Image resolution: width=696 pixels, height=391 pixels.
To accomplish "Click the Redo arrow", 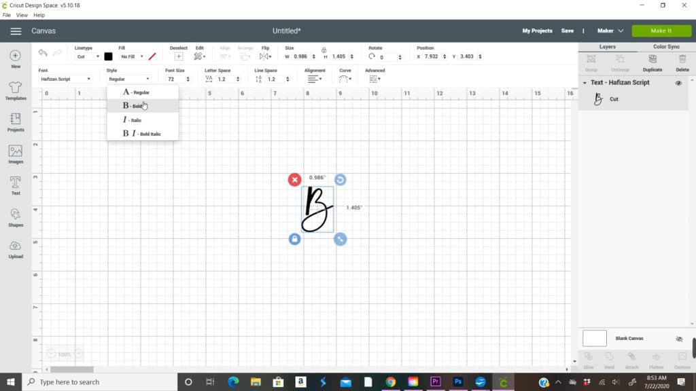I will click(57, 53).
